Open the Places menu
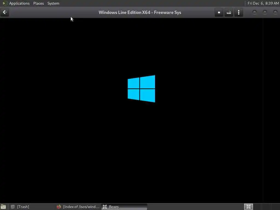This screenshot has width=280, height=210. 38,3
